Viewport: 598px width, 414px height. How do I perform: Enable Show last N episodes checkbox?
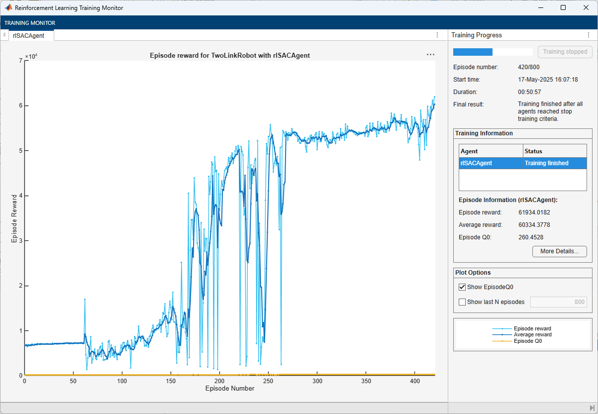point(462,302)
